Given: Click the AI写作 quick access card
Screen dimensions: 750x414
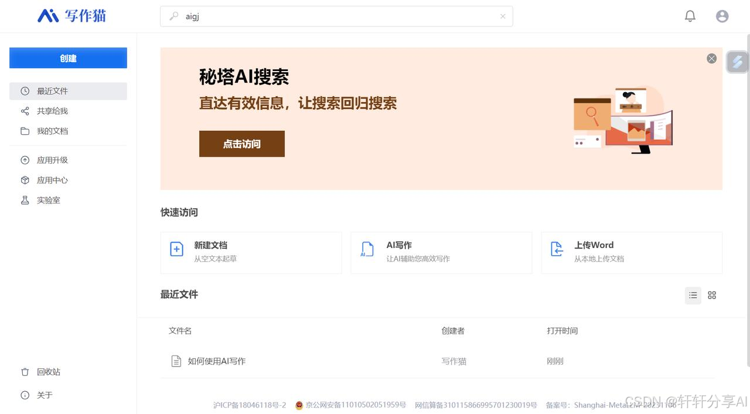Looking at the screenshot, I should (441, 253).
